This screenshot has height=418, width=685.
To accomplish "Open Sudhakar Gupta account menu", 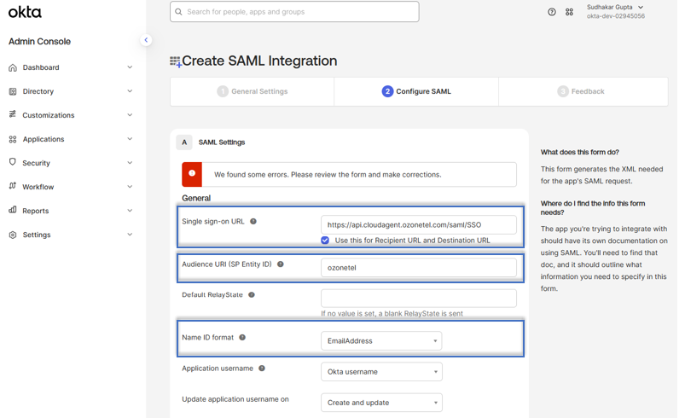I will pyautogui.click(x=615, y=11).
